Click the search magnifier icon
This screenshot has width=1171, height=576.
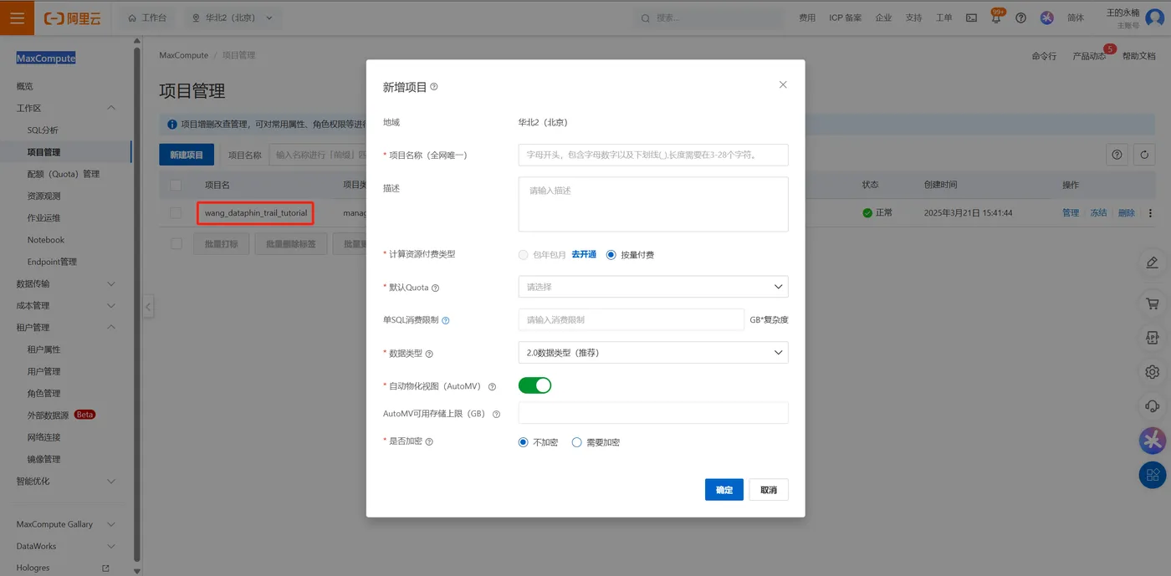[x=645, y=18]
